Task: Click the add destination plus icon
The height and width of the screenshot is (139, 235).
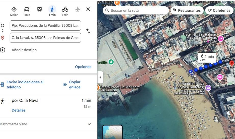Action: (3, 50)
